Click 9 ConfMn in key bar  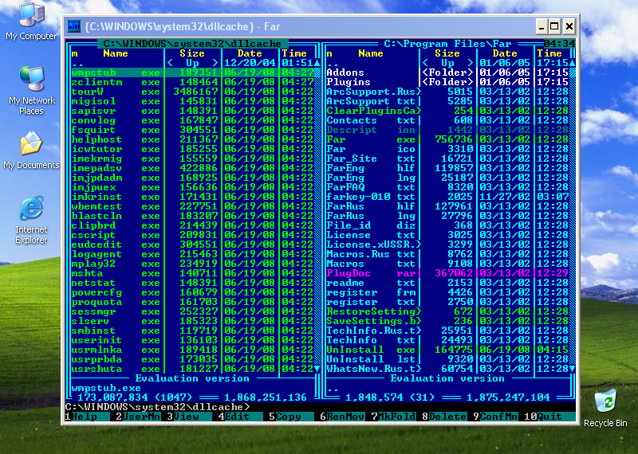point(495,417)
